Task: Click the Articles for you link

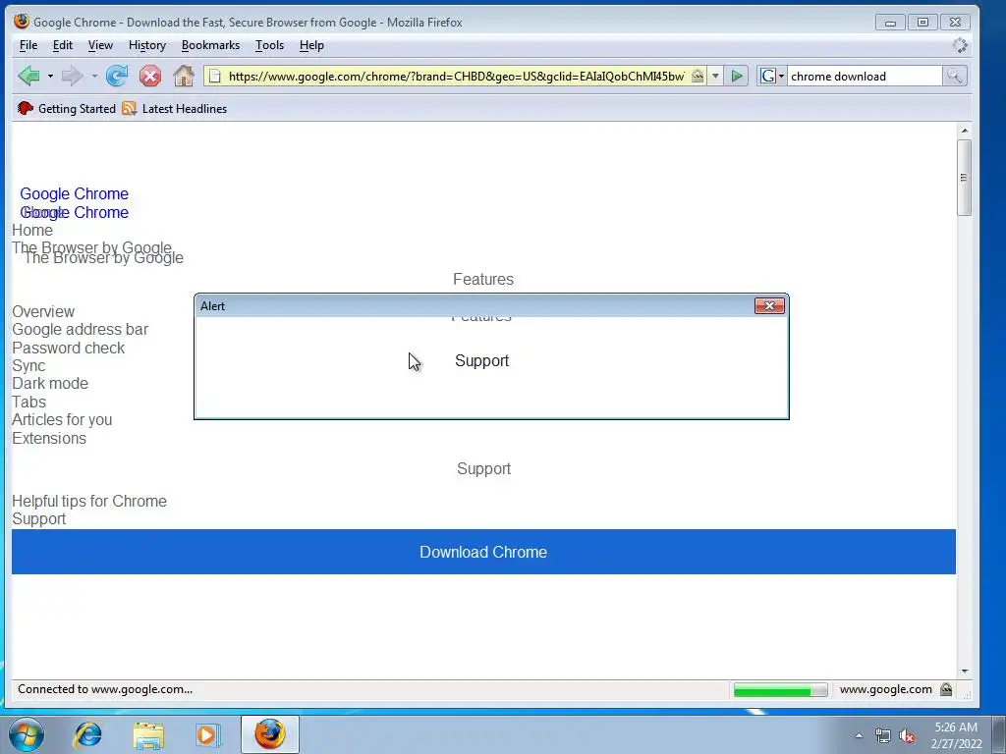Action: 62,420
